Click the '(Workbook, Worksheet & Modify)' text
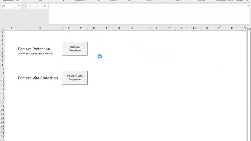Viewport: 251px width, 141px height. click(35, 54)
